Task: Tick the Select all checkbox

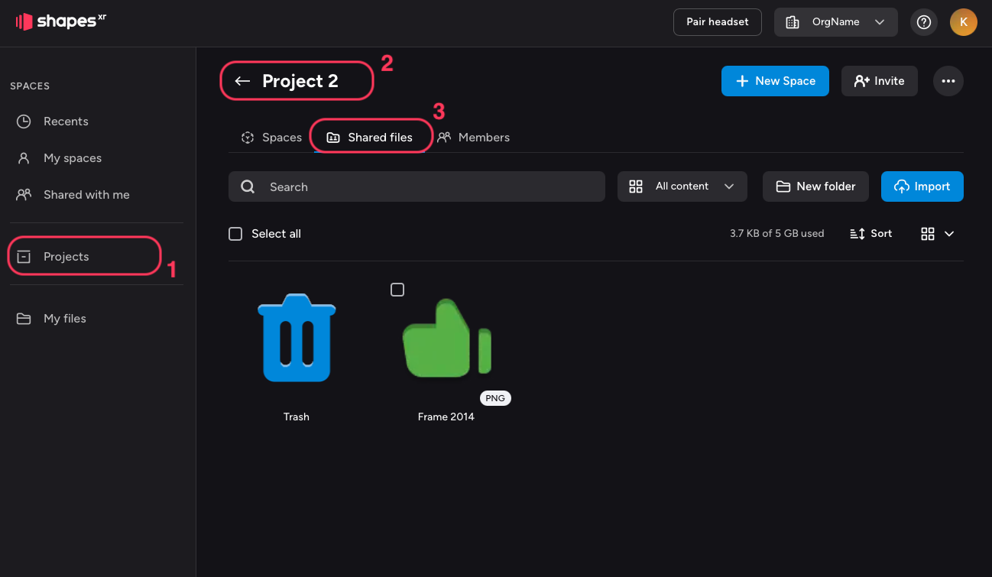Action: pyautogui.click(x=235, y=234)
